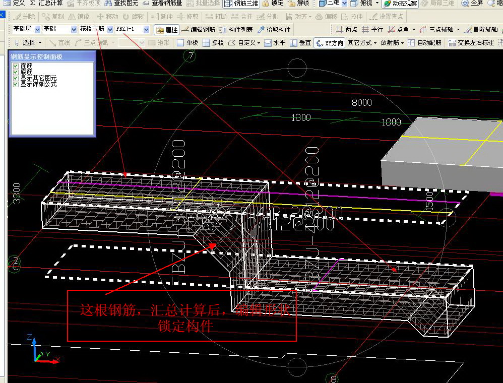Screen dimensions: 503x383
Task: Toggle 显示详细公式 checkbox
Action: point(16,84)
